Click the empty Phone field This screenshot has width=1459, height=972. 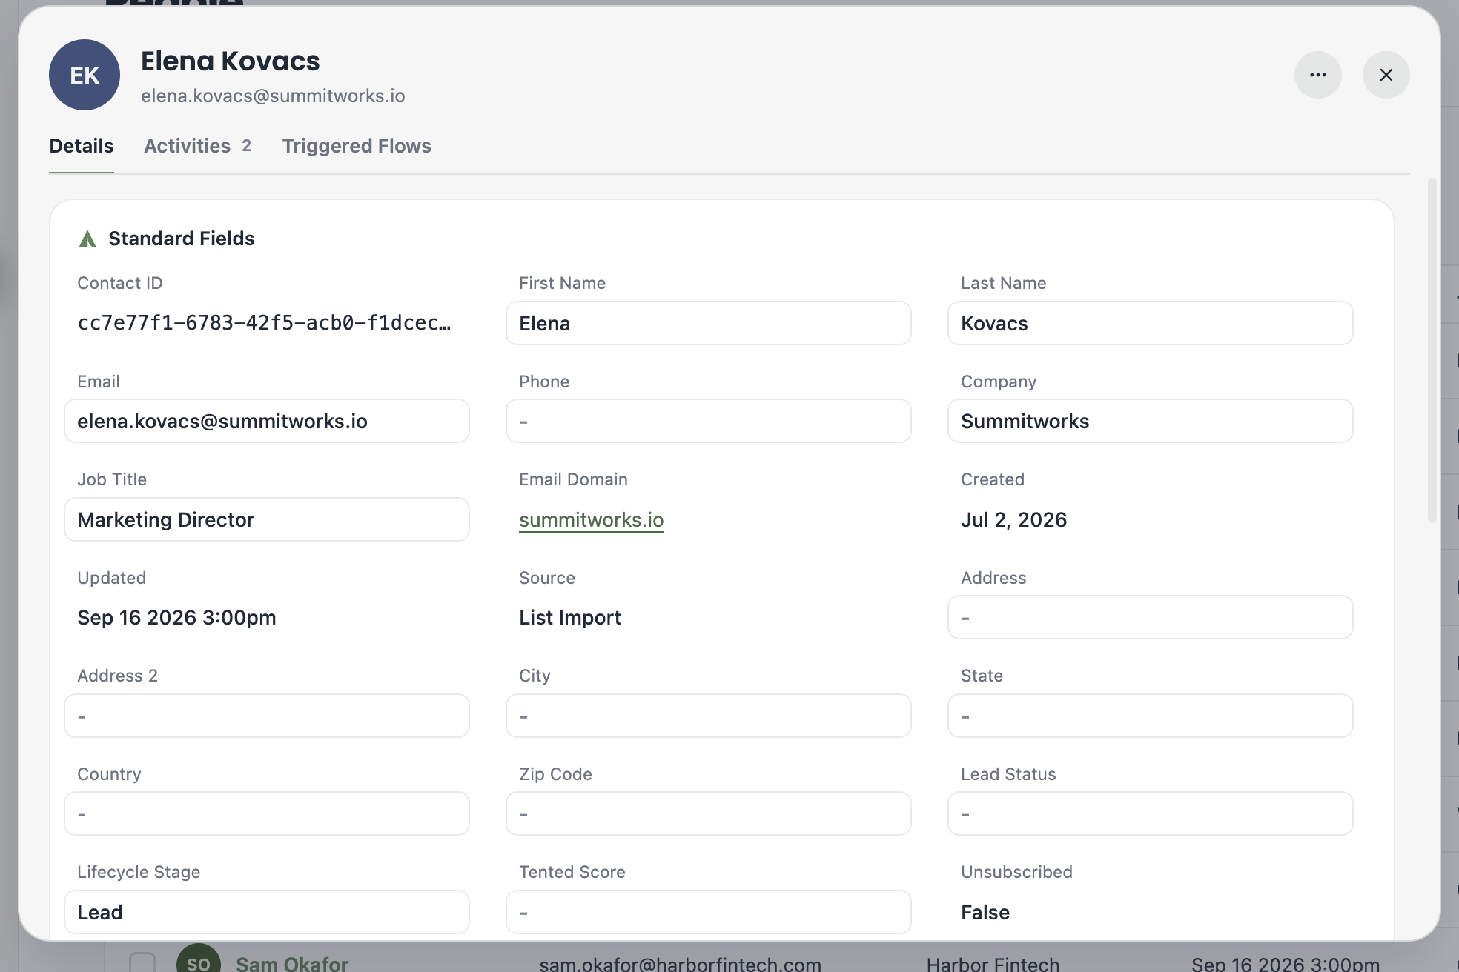click(x=708, y=421)
